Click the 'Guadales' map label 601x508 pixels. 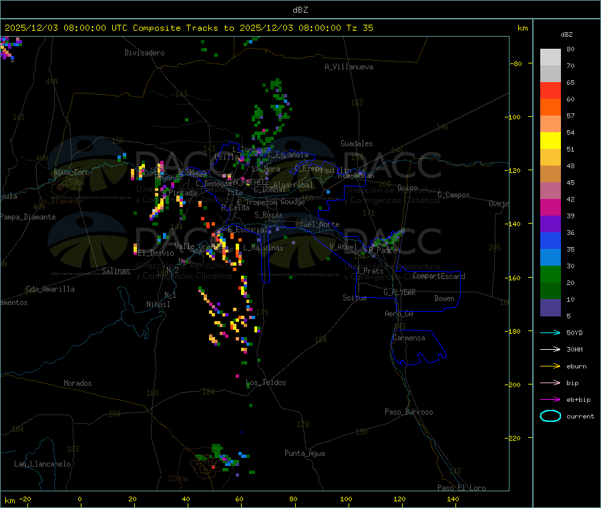coord(357,144)
